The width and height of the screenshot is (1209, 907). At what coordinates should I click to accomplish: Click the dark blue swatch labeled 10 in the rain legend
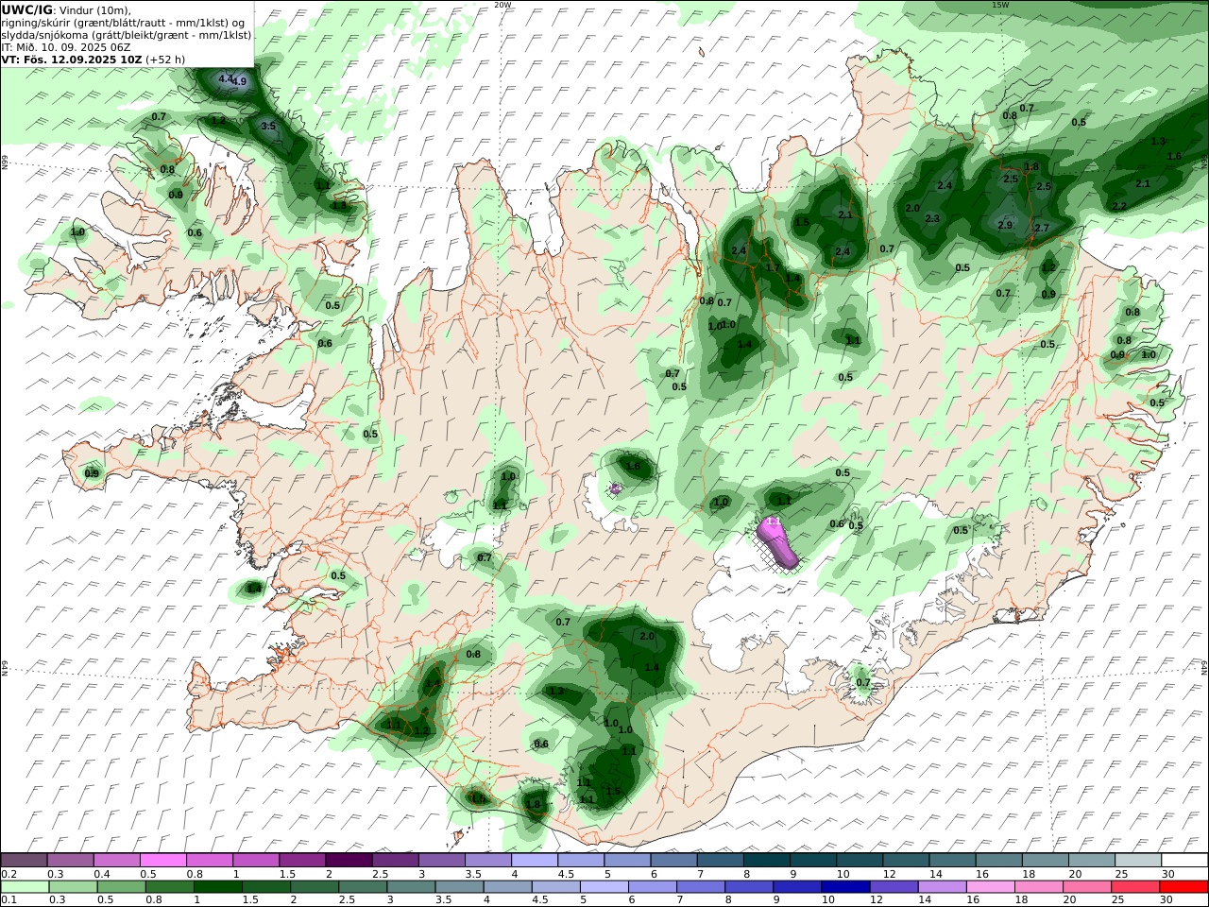844,887
